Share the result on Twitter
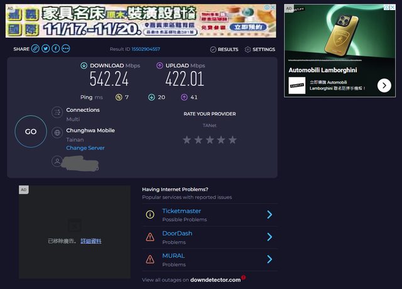The height and width of the screenshot is (289, 402). point(45,48)
